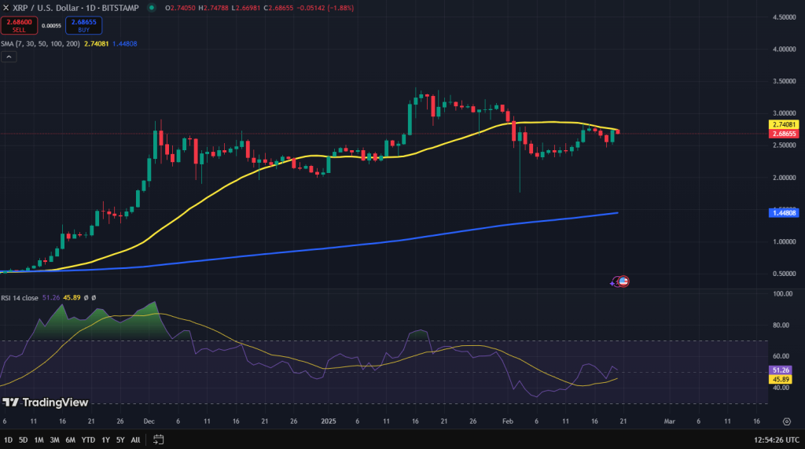Viewport: 805px width, 449px height.
Task: Select the All time range
Action: pos(135,440)
